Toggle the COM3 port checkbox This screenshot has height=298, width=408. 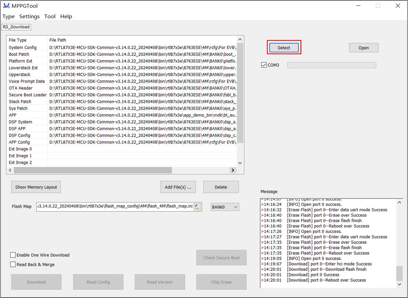click(264, 65)
